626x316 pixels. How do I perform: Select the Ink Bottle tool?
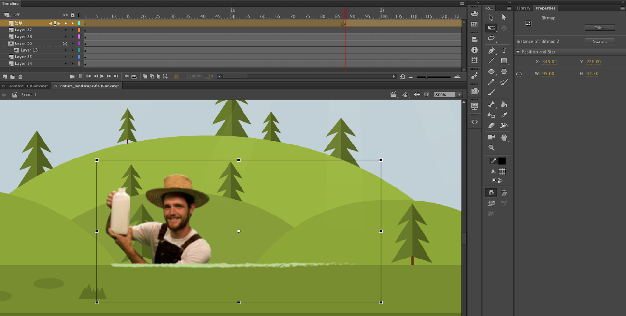point(491,115)
